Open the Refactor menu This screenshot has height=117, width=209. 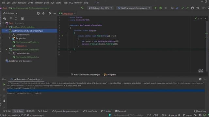coord(39,3)
